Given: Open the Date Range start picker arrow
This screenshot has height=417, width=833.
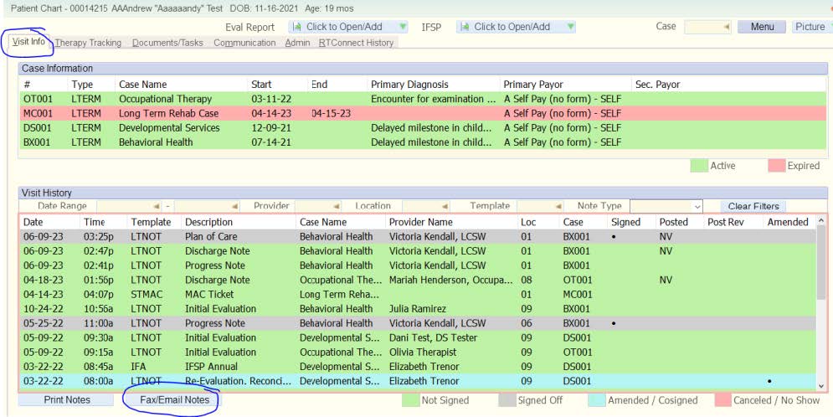Looking at the screenshot, I should tap(156, 206).
